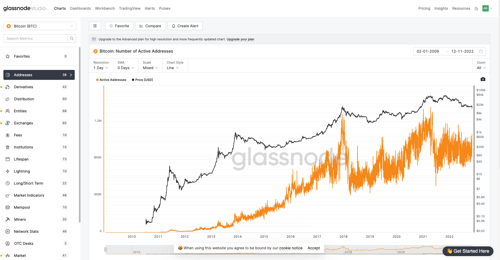
Task: Star this chart with the Favorite button
Action: click(x=119, y=26)
